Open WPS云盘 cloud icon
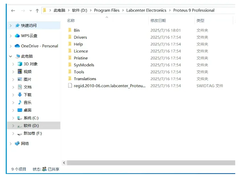The image size is (242, 177). tap(17, 36)
